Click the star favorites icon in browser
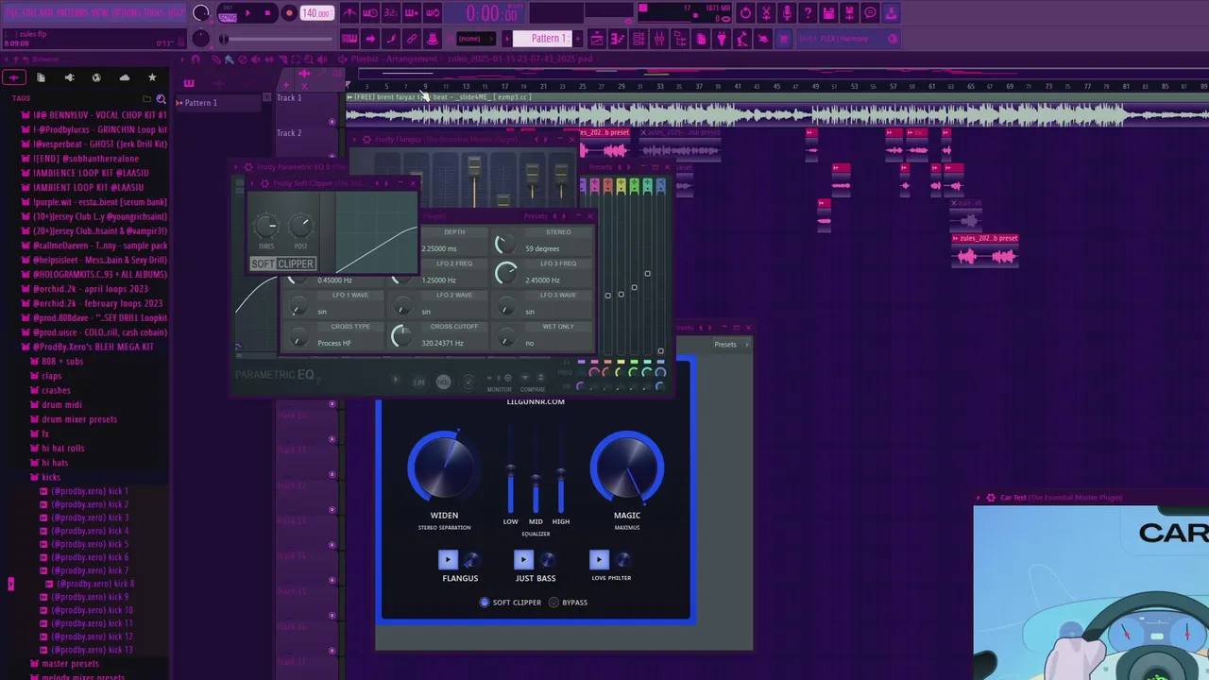1209x680 pixels. [152, 77]
